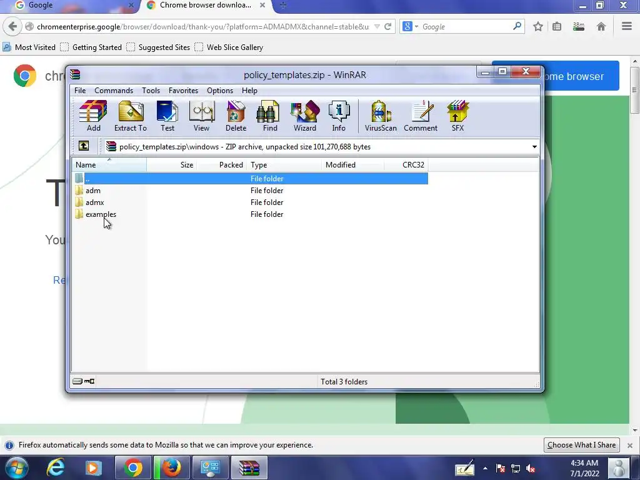Sort by Name column header

(109, 165)
